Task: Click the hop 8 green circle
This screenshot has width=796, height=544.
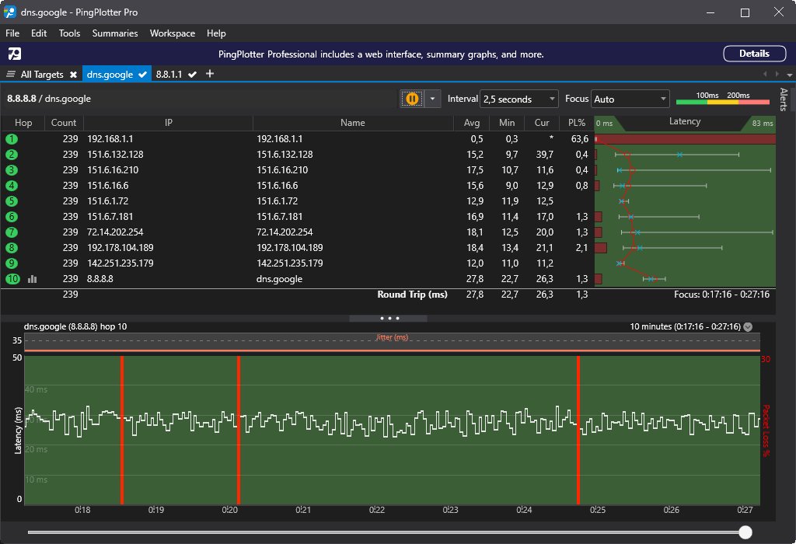Action: [x=12, y=248]
